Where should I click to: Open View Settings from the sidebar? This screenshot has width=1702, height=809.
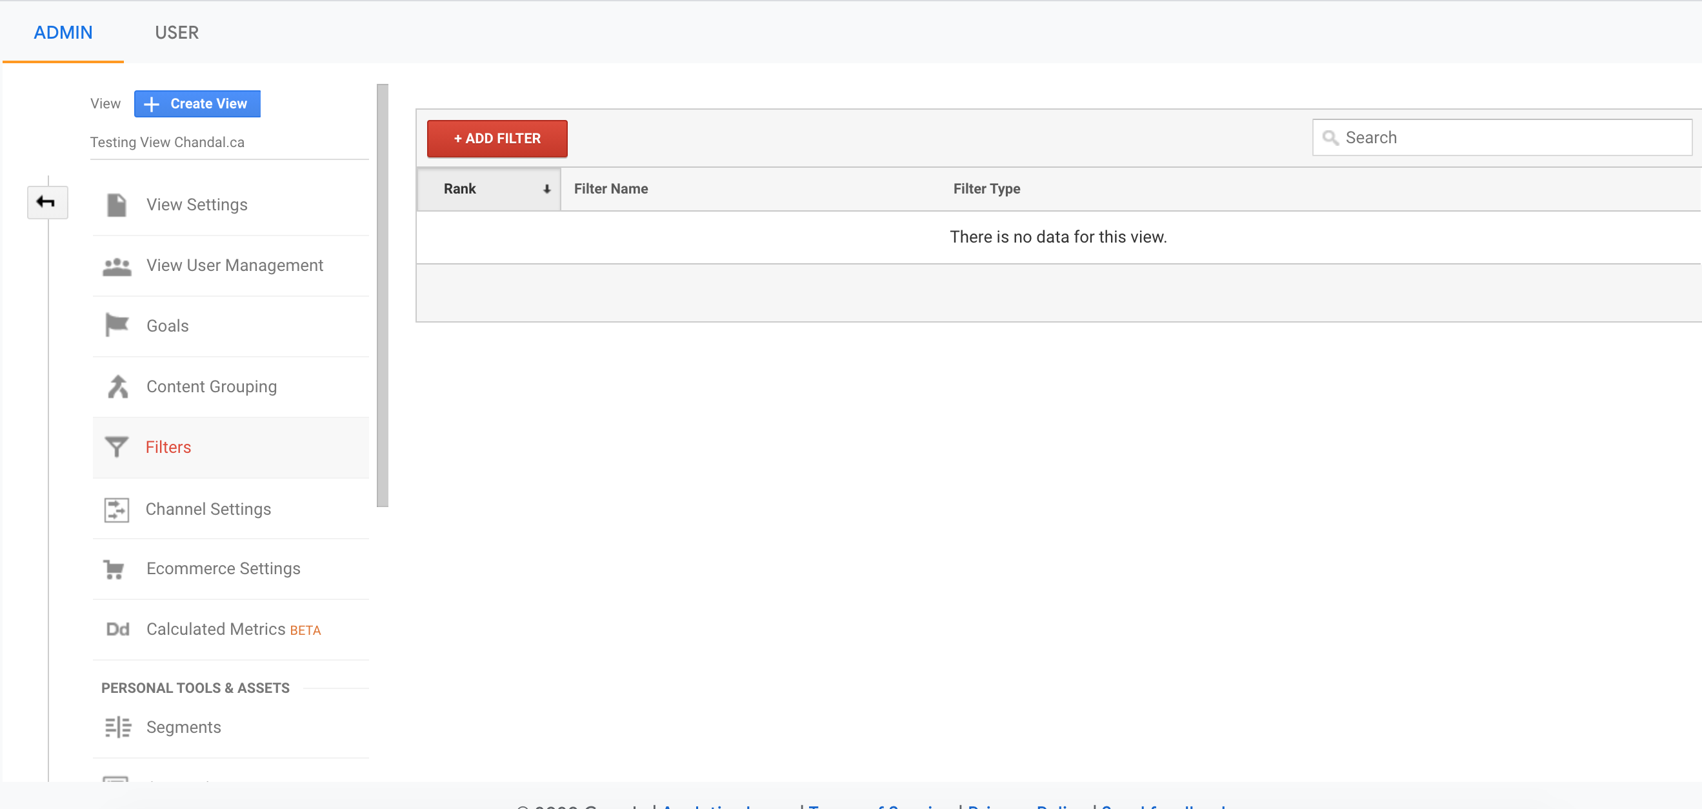[x=196, y=204]
